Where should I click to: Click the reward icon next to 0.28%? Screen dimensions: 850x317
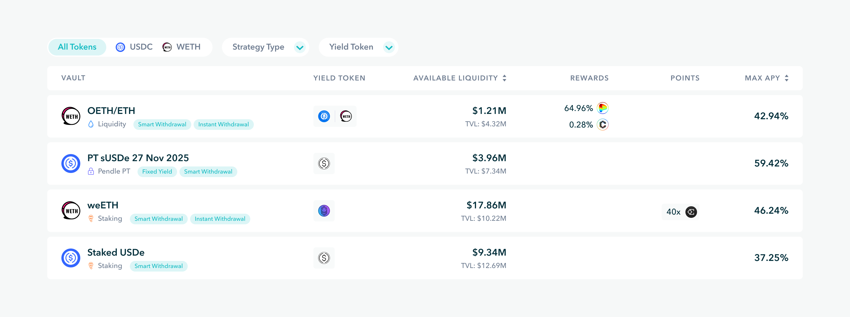click(602, 125)
